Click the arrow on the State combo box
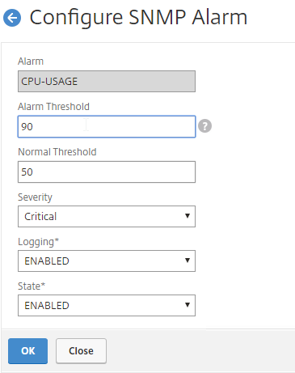The width and height of the screenshot is (295, 373). point(188,305)
